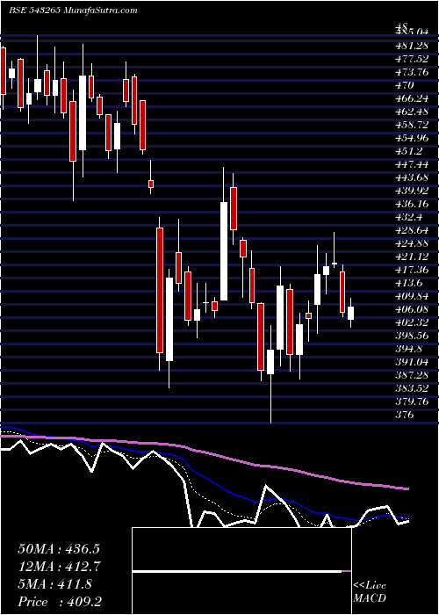Viewport: 439px width, 615px height.
Task: Select the 387.28 axis label
Action: pyautogui.click(x=412, y=374)
